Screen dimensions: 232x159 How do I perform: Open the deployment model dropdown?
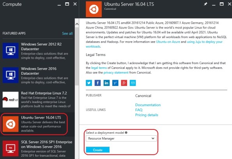tap(121, 138)
